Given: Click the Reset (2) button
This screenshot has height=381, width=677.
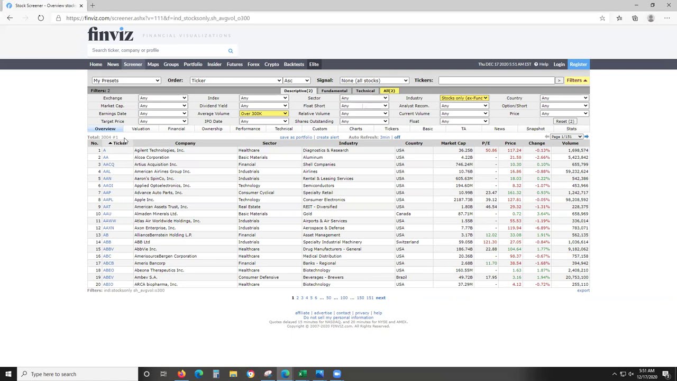Looking at the screenshot, I should 565,121.
